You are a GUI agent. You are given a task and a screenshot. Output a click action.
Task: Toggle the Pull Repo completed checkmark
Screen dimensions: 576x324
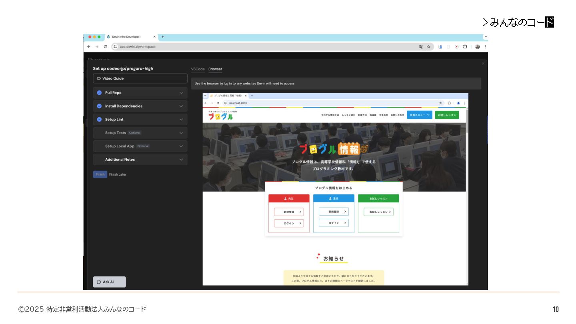pyautogui.click(x=99, y=93)
